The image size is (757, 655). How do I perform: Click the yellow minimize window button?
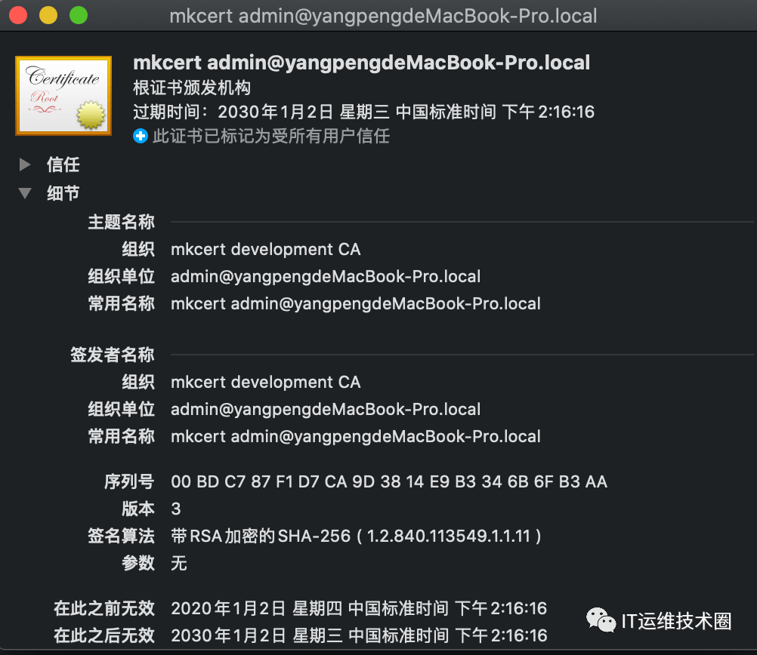[48, 15]
